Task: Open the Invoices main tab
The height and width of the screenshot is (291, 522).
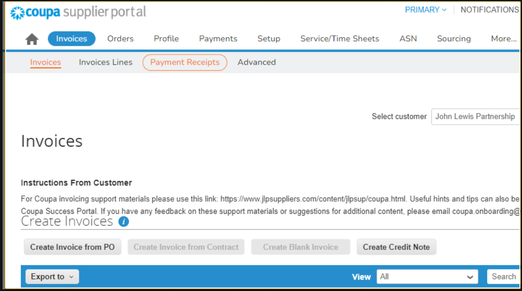Action: [x=71, y=39]
